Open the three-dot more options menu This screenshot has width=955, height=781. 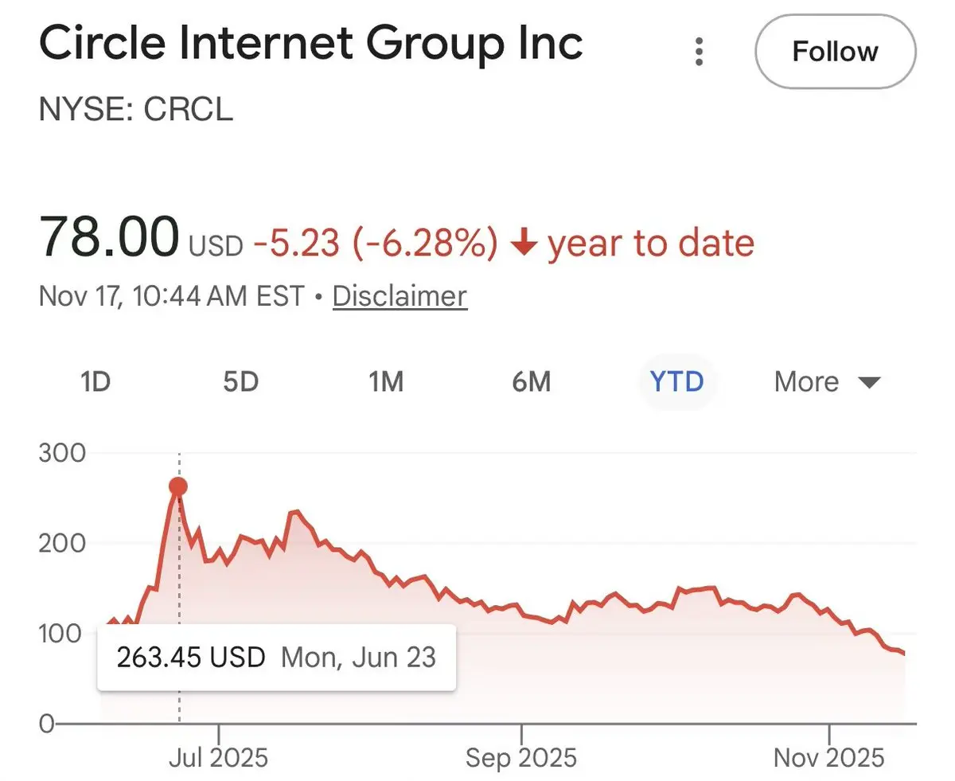coord(699,52)
